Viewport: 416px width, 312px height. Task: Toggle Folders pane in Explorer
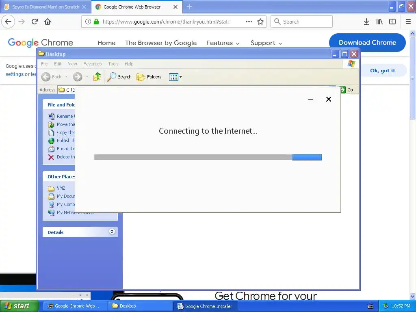tap(149, 77)
